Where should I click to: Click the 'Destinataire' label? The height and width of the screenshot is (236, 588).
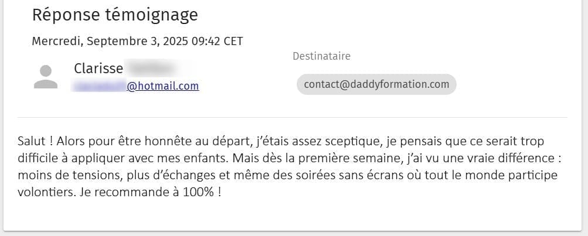coord(321,56)
